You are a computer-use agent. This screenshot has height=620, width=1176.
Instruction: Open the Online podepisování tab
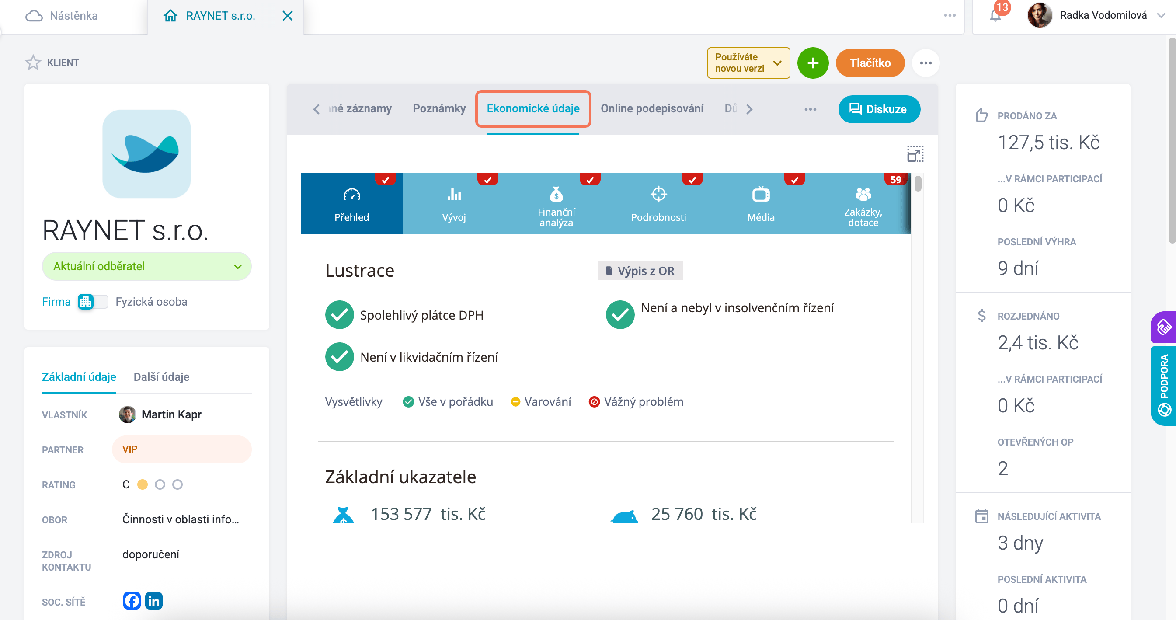click(x=652, y=109)
